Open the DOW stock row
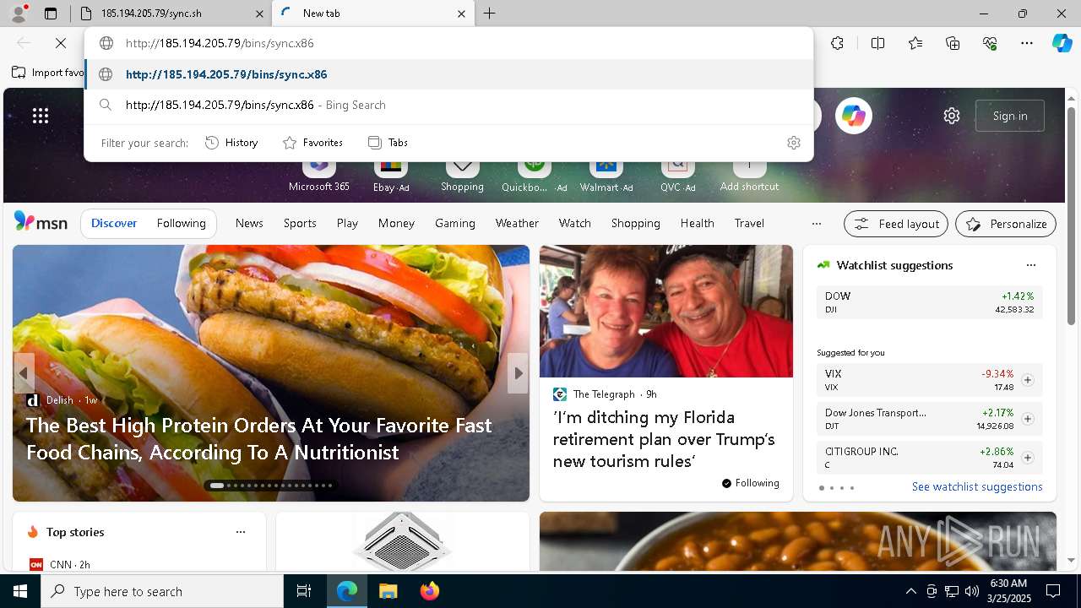 tap(929, 303)
